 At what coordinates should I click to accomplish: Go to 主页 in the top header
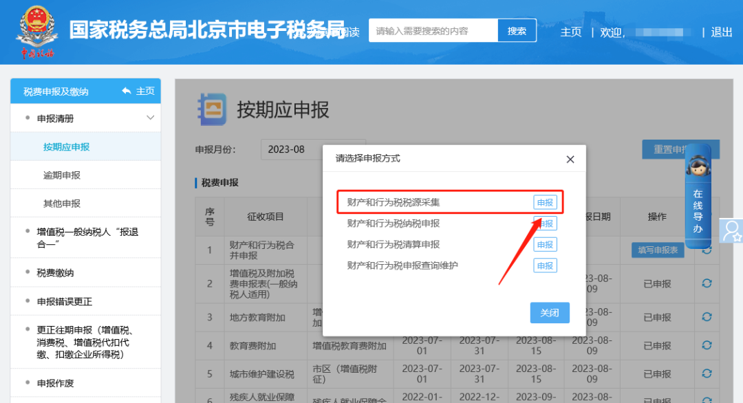pos(571,32)
